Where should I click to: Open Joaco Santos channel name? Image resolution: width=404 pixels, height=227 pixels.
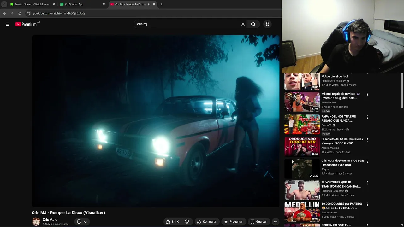pyautogui.click(x=329, y=212)
